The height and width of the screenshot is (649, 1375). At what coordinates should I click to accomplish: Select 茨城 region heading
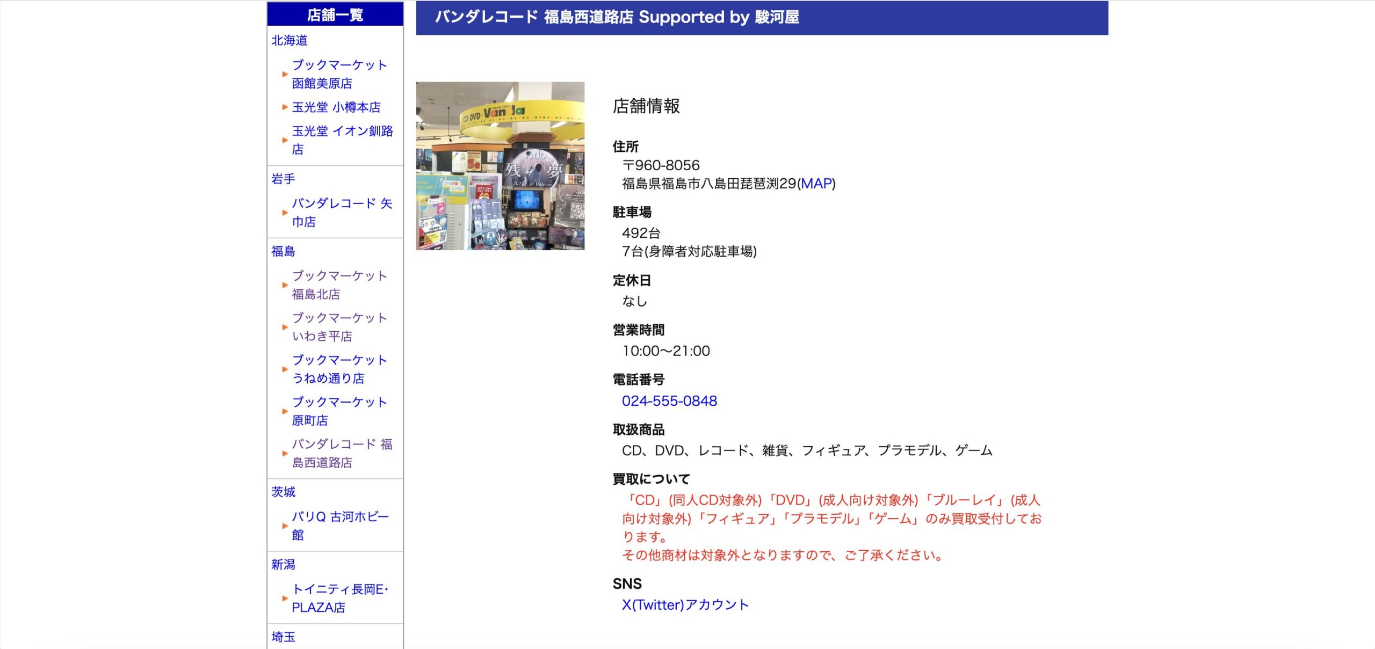pos(283,492)
